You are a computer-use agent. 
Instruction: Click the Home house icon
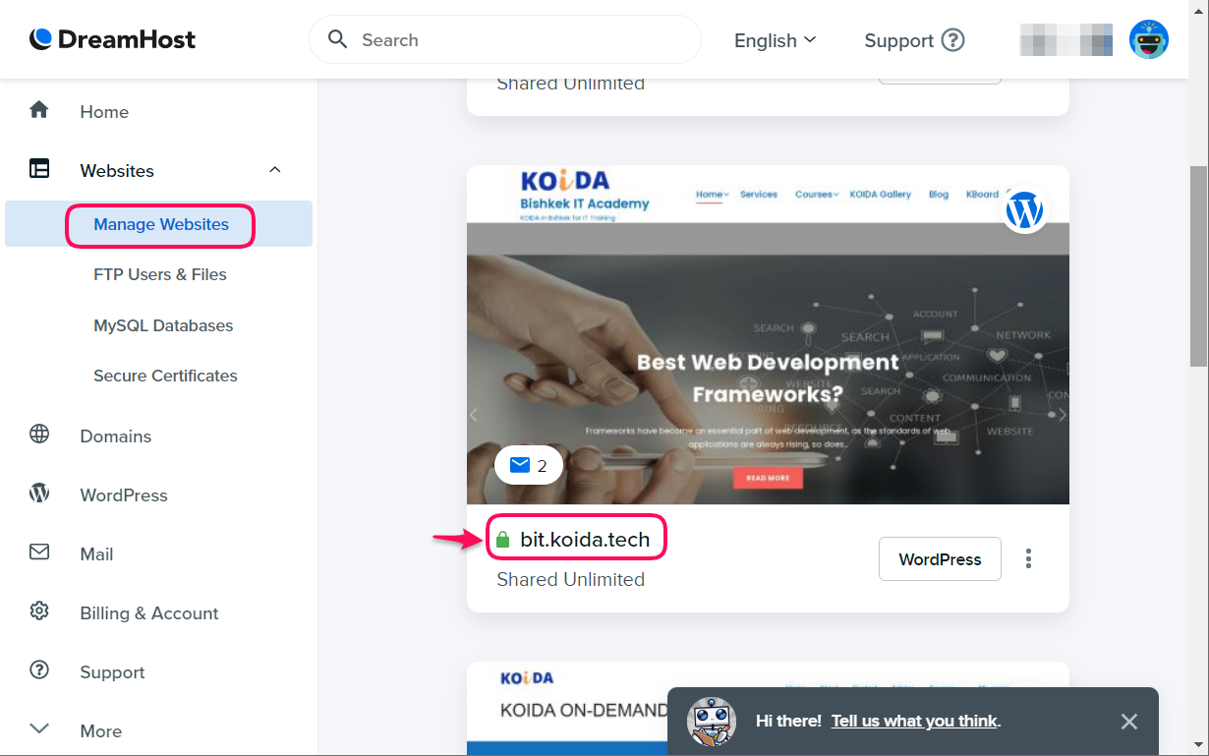coord(39,110)
